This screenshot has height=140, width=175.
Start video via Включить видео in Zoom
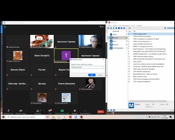tap(21, 111)
